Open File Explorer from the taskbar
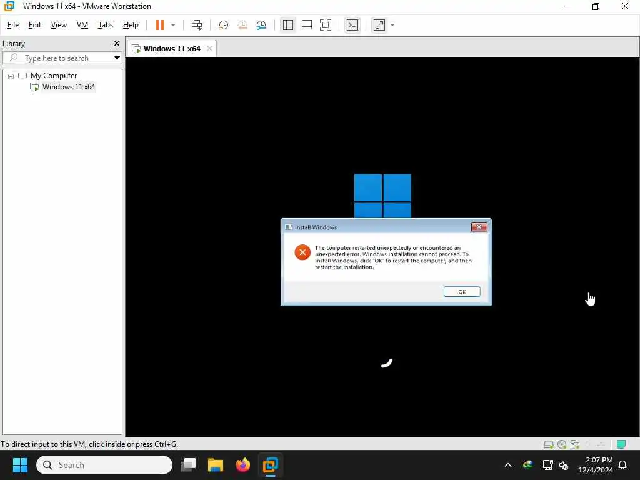This screenshot has height=480, width=640. 215,465
